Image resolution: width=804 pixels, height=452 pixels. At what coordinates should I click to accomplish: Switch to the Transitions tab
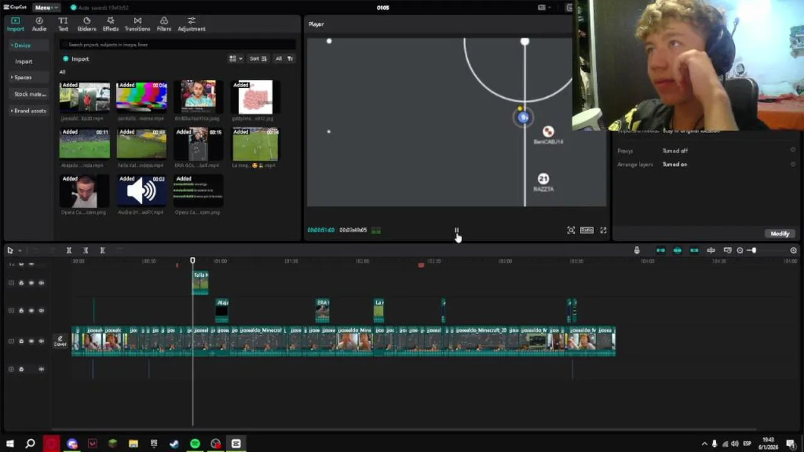pos(138,24)
